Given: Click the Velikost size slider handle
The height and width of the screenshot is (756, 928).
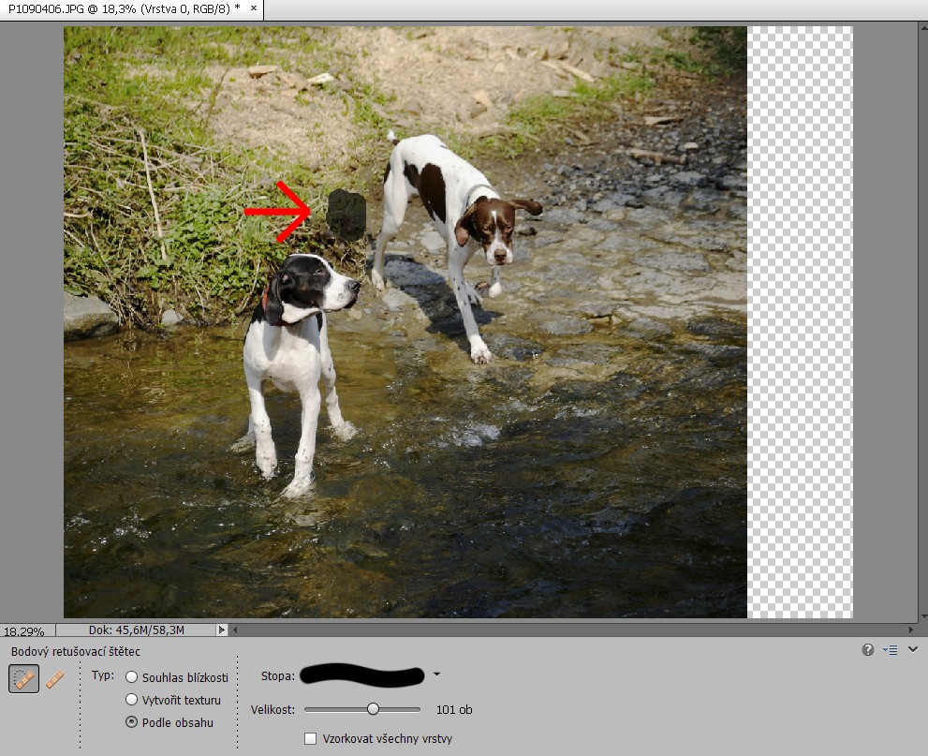Looking at the screenshot, I should point(373,709).
